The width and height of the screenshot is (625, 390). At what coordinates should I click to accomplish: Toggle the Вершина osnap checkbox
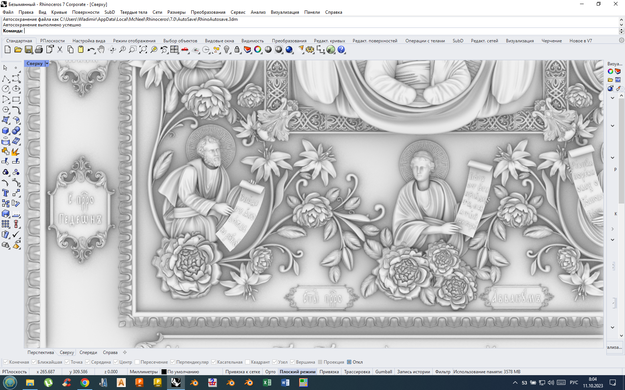(x=292, y=362)
